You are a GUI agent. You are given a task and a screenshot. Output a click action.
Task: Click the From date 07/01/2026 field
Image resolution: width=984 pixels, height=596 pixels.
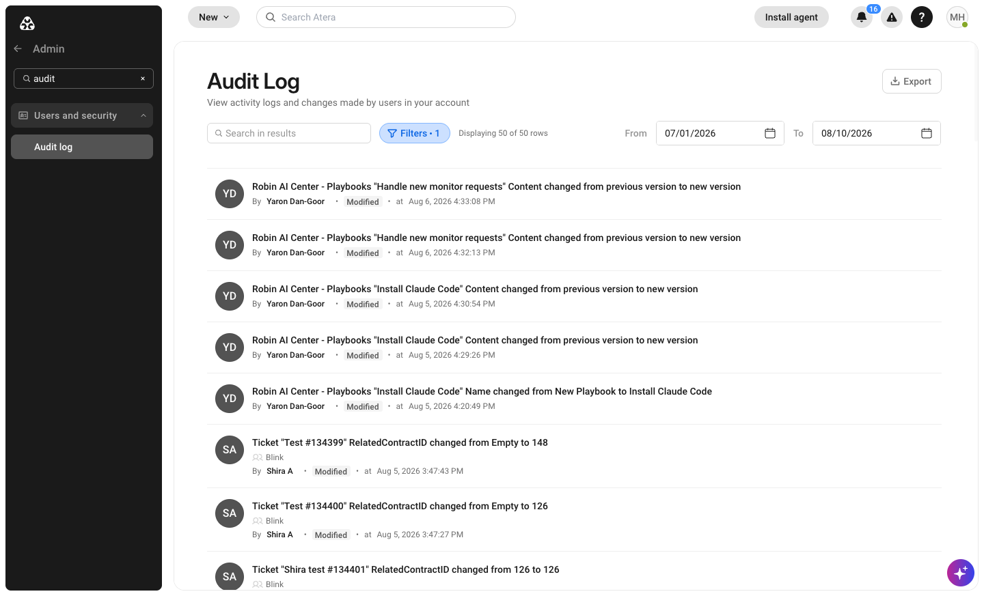tap(720, 133)
